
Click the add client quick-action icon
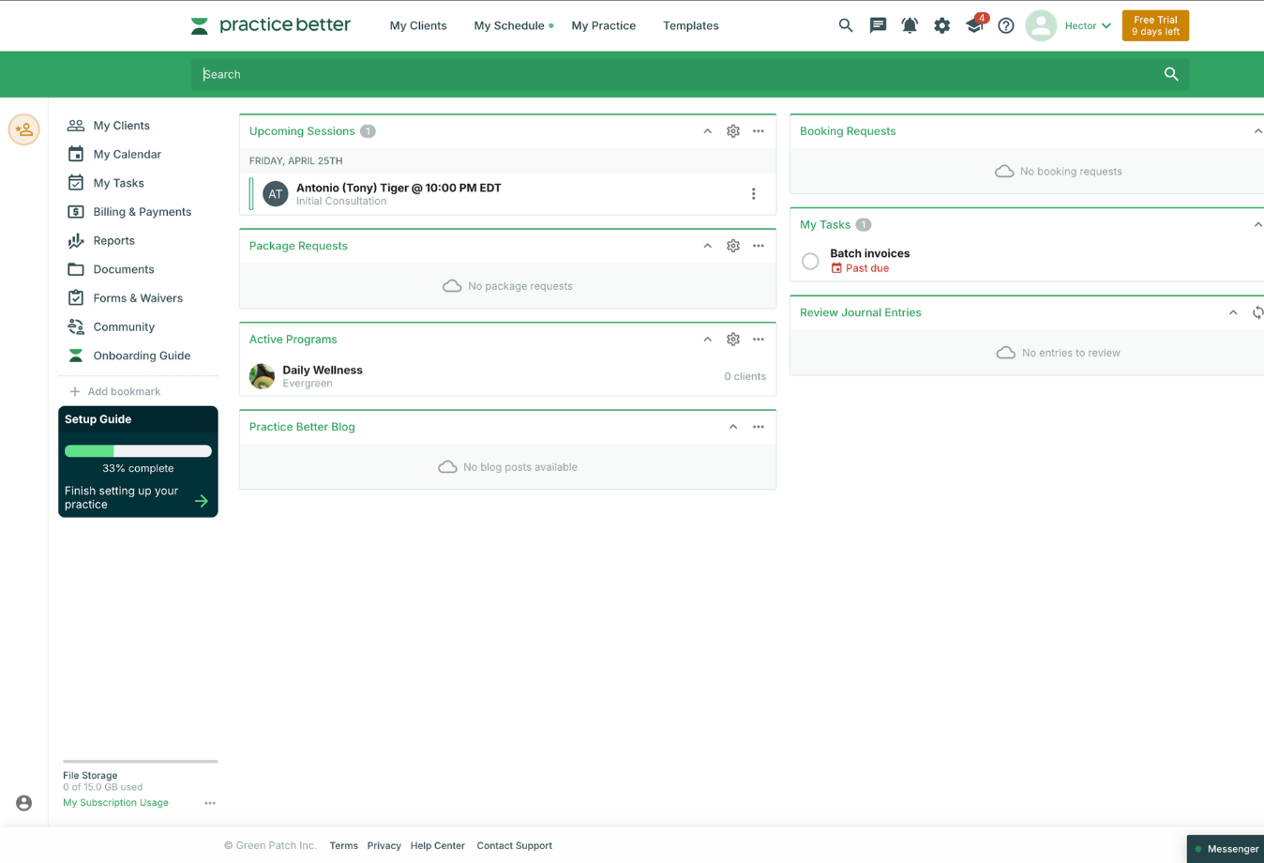(24, 129)
